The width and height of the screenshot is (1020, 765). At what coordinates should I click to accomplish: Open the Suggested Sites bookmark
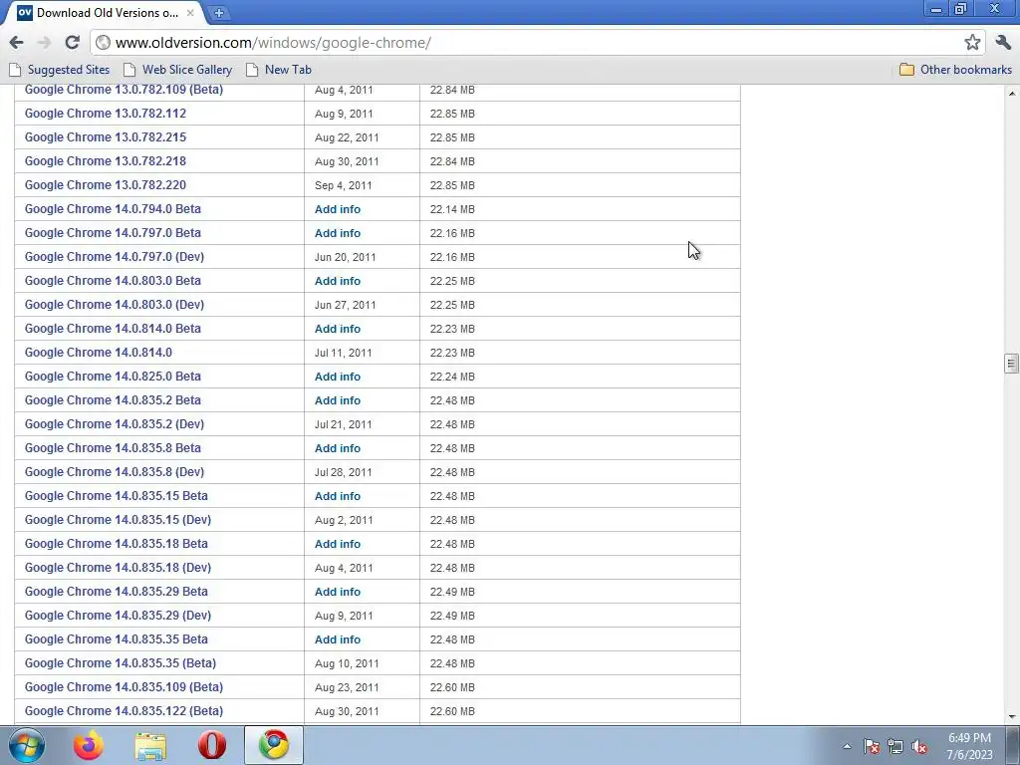coord(59,70)
